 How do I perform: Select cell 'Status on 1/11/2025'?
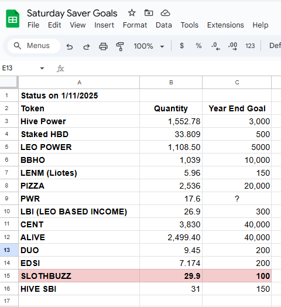tap(79, 95)
